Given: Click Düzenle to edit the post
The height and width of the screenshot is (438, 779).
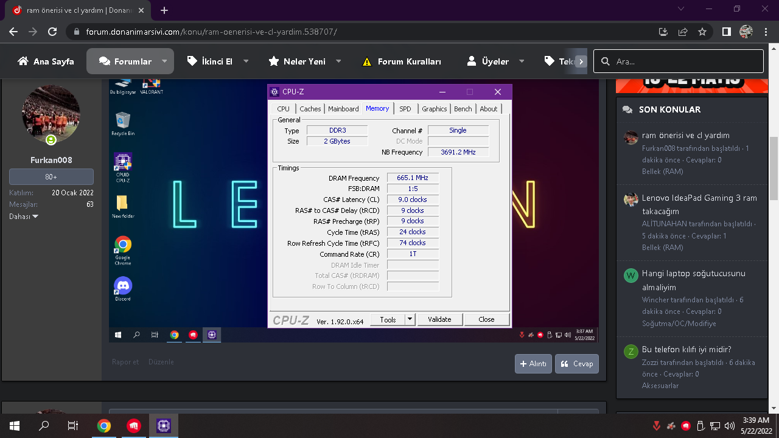Looking at the screenshot, I should [x=161, y=362].
